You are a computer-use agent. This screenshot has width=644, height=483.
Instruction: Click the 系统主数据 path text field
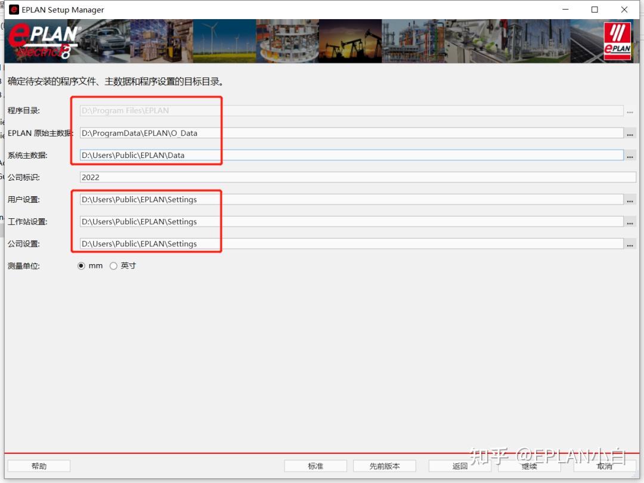pyautogui.click(x=179, y=155)
